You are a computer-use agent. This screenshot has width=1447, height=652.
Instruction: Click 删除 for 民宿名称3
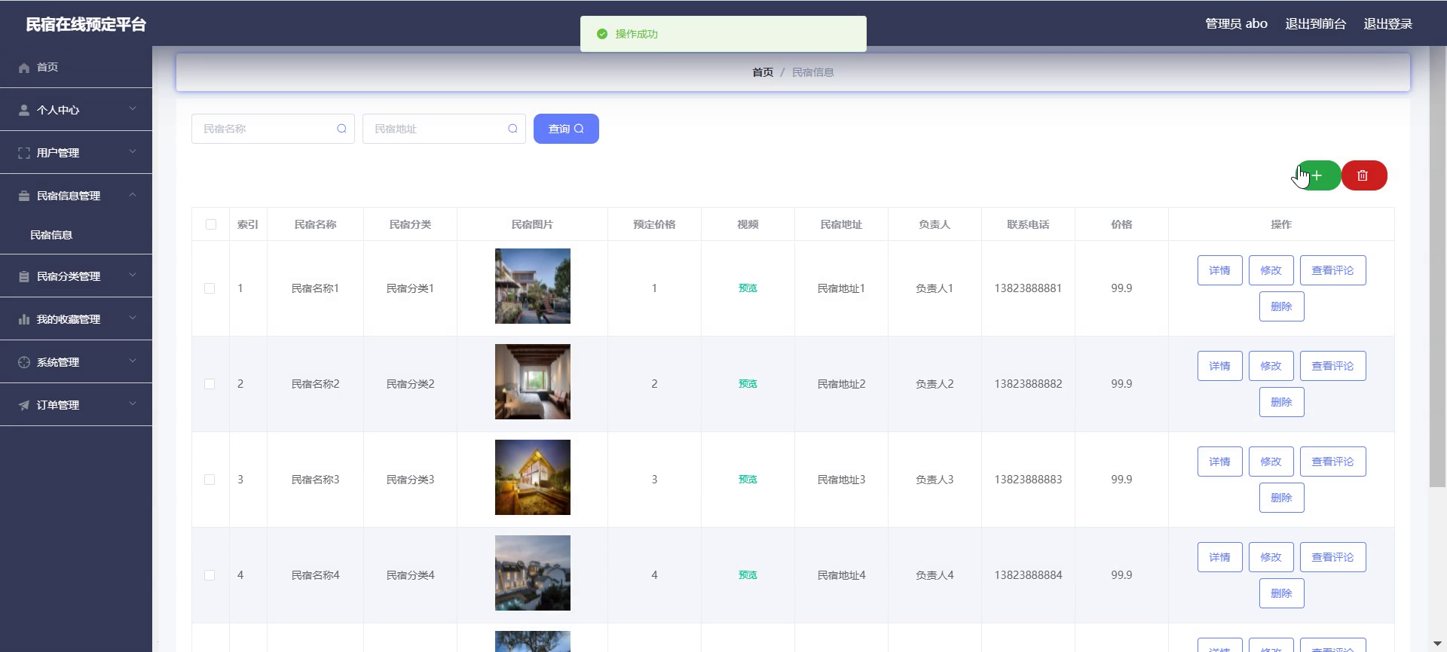pyautogui.click(x=1281, y=498)
